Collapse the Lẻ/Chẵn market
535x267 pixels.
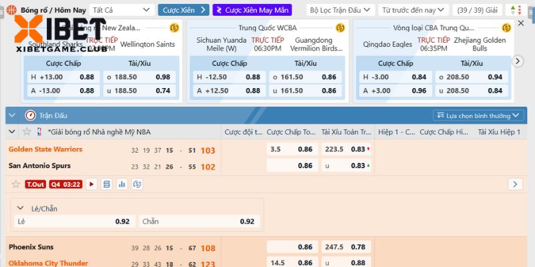pyautogui.click(x=21, y=208)
